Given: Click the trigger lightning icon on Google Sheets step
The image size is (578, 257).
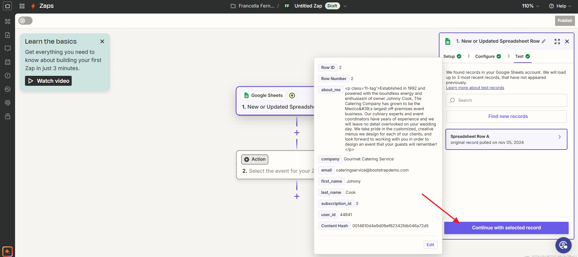Looking at the screenshot, I should point(292,95).
